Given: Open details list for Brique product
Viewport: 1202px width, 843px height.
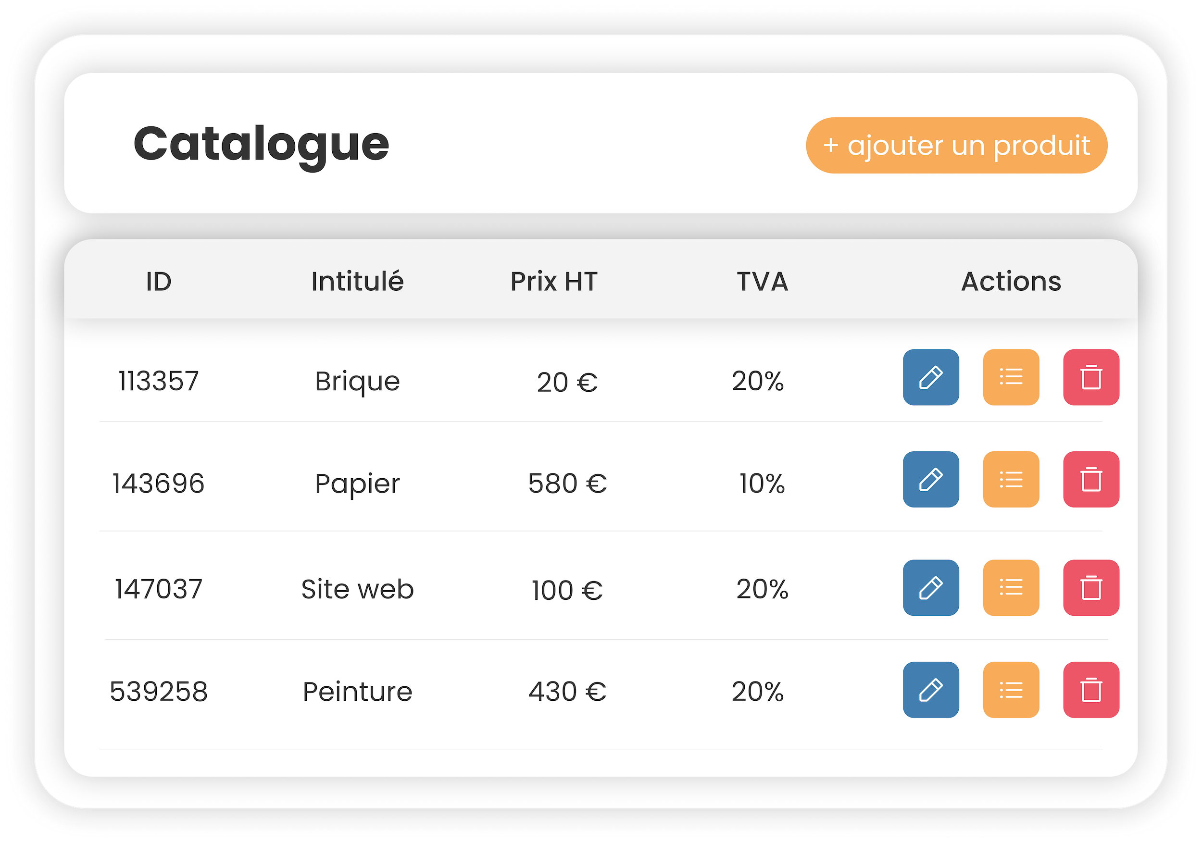Looking at the screenshot, I should (1010, 377).
